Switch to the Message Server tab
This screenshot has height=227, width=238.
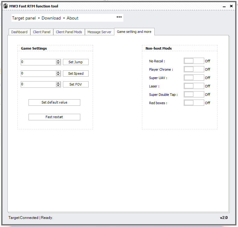click(x=99, y=32)
